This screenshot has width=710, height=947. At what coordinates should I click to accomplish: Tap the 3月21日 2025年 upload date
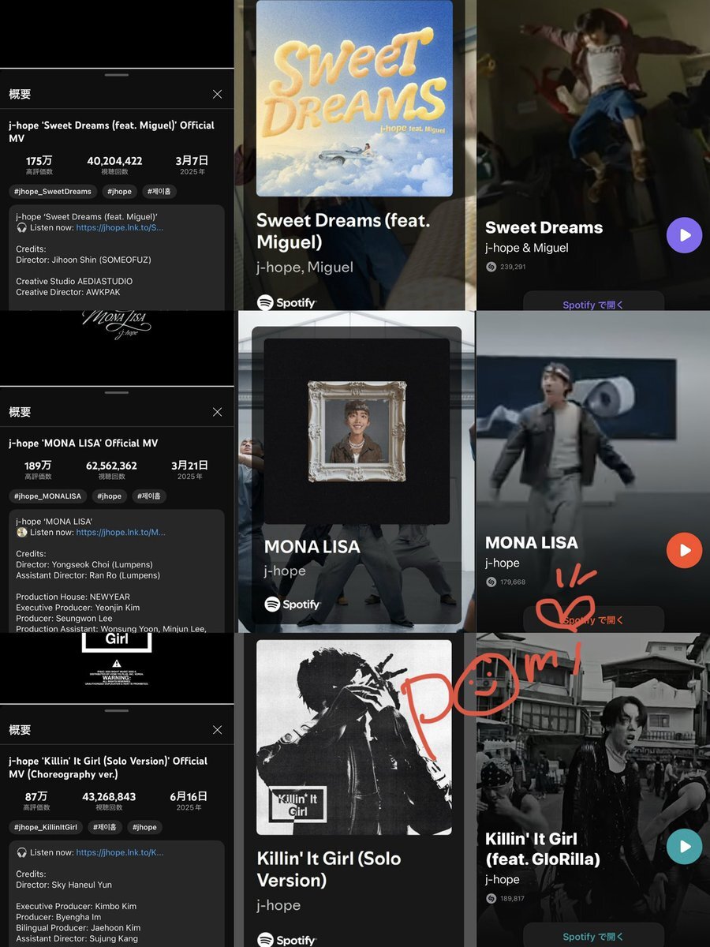190,470
